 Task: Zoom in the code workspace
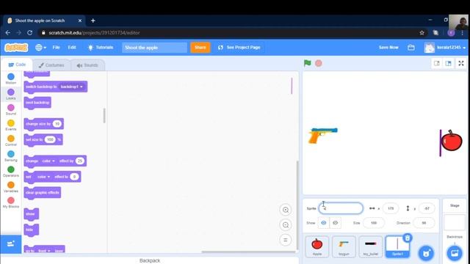tap(286, 210)
